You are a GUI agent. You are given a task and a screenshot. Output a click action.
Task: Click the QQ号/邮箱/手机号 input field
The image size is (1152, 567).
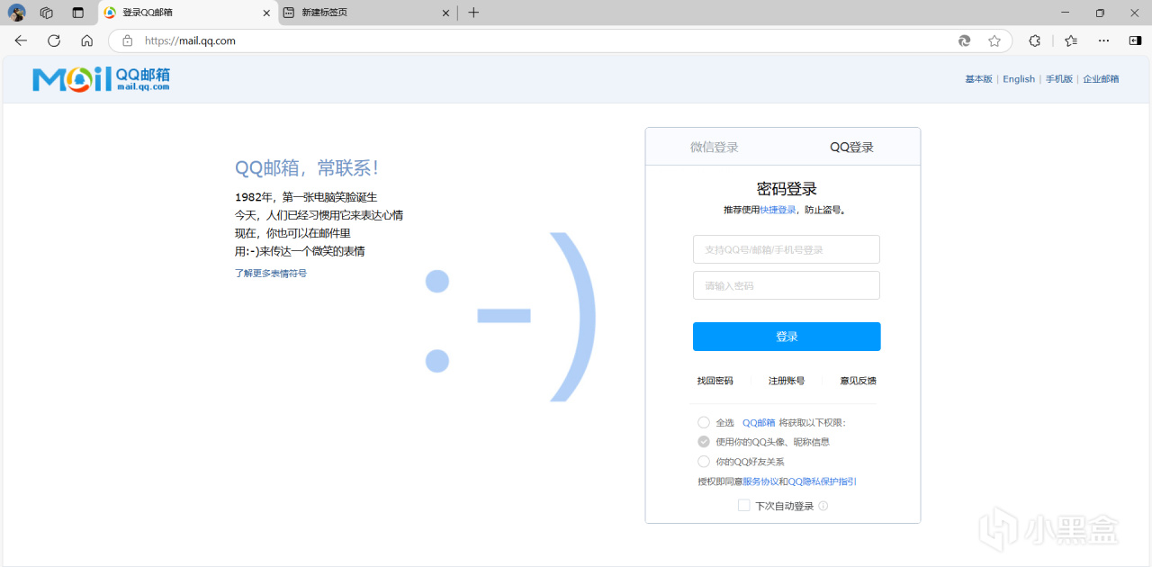coord(787,249)
